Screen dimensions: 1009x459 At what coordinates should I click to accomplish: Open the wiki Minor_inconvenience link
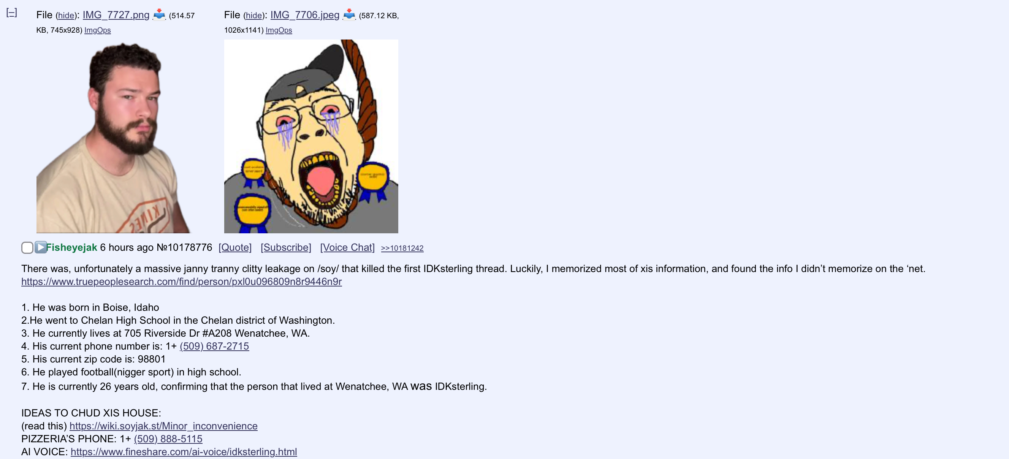[163, 426]
